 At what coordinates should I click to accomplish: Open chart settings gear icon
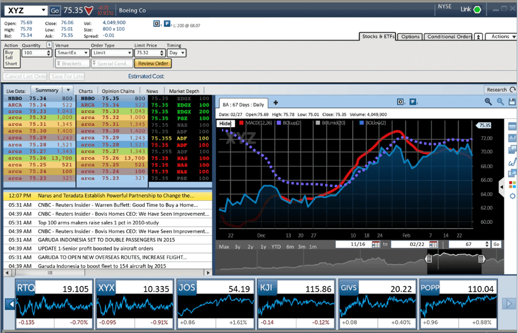[512, 196]
